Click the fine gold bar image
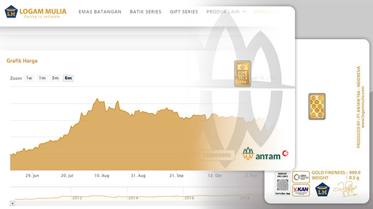Screen dimensions: 373x209 point(242,73)
